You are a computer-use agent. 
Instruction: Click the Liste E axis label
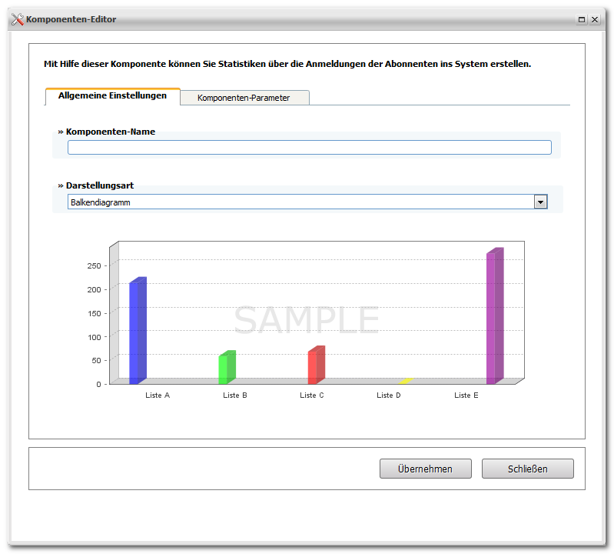[x=466, y=395]
